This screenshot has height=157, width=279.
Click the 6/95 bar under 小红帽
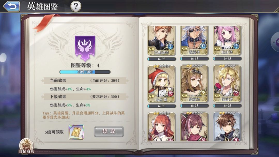coord(161,106)
